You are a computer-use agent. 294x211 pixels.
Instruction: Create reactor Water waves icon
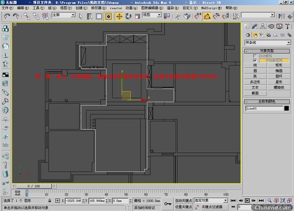pyautogui.click(x=5, y=145)
